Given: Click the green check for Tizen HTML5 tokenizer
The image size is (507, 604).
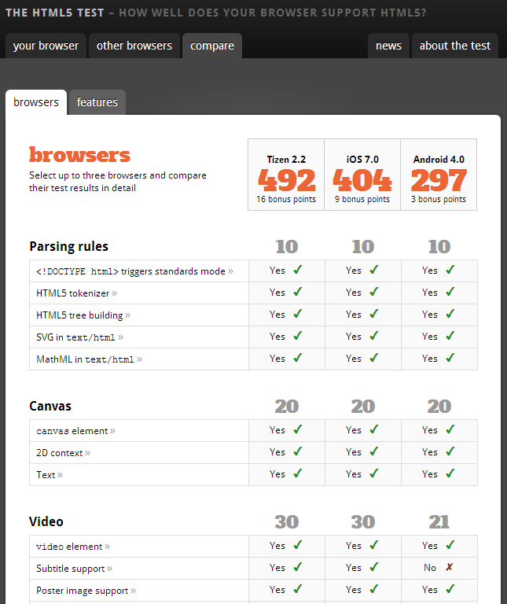Looking at the screenshot, I should [x=298, y=292].
